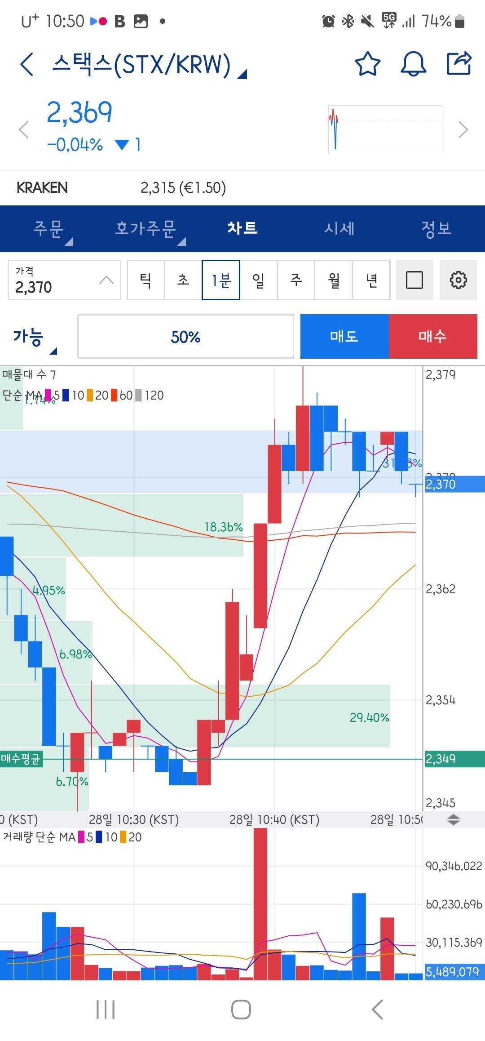Viewport: 485px width, 1041px height.
Task: Switch to the 호가주문 tab
Action: coord(145,228)
